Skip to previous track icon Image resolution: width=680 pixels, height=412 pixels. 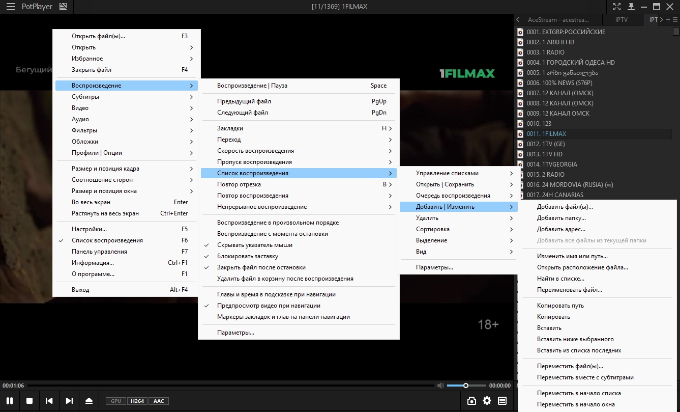pos(49,401)
